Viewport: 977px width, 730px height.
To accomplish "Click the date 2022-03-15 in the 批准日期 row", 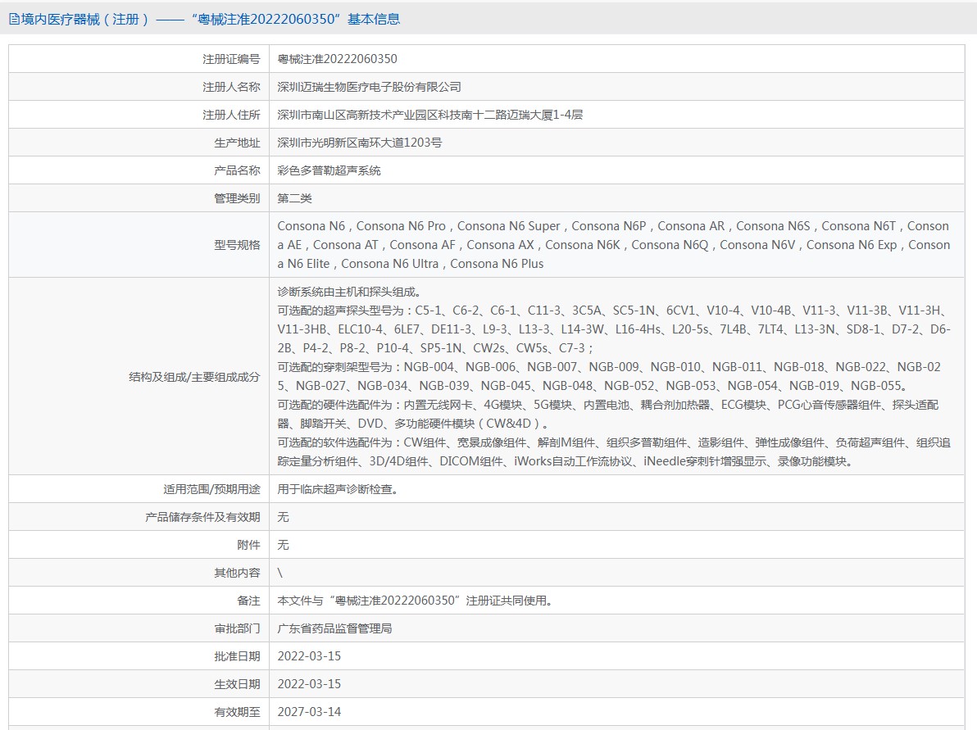I will coord(309,656).
